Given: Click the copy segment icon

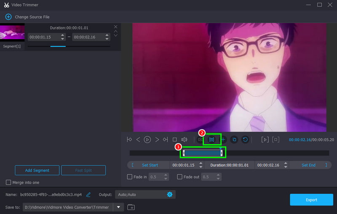Looking at the screenshot, I should 234,140.
